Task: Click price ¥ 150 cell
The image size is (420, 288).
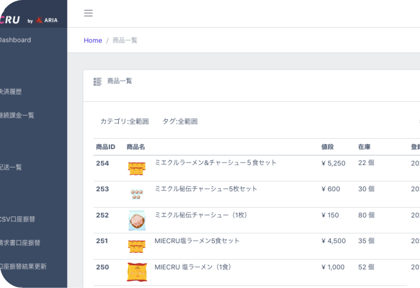Action: pos(330,215)
